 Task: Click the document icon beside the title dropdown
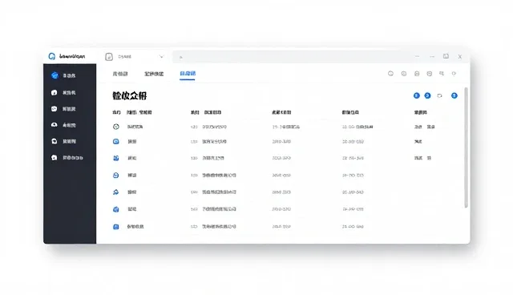click(109, 57)
